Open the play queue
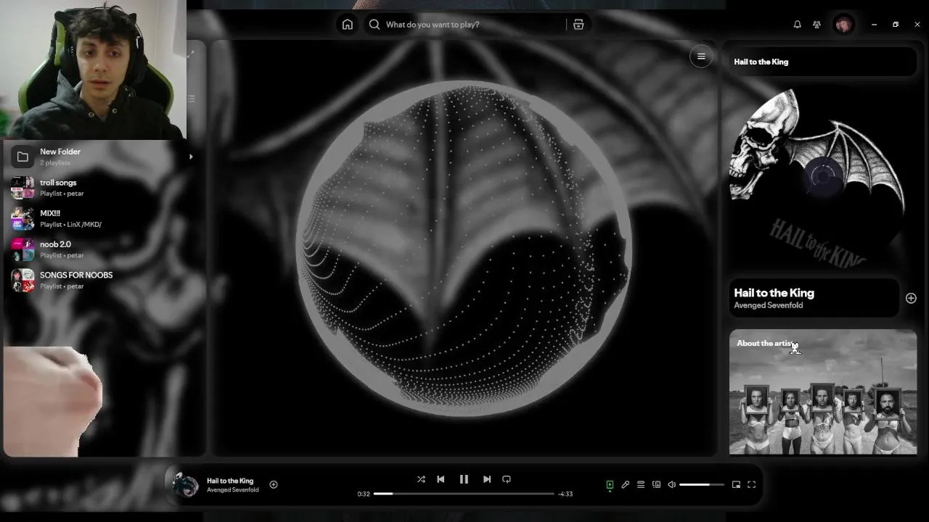 [x=641, y=484]
